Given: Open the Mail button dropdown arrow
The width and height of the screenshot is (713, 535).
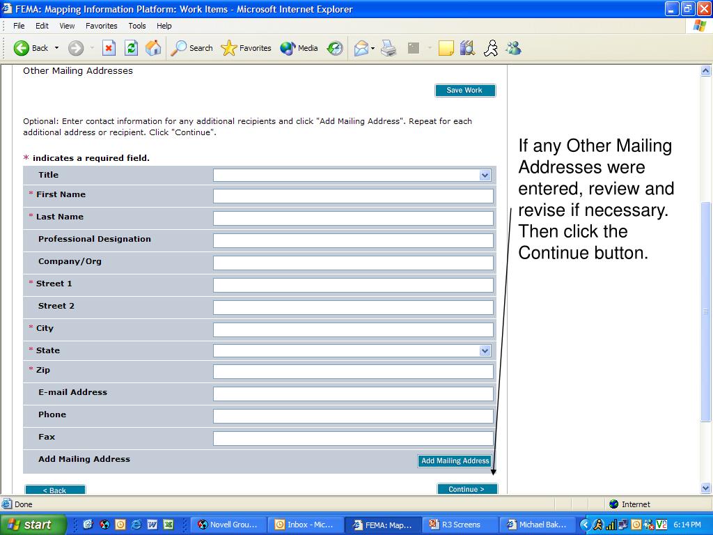Looking at the screenshot, I should click(x=373, y=48).
